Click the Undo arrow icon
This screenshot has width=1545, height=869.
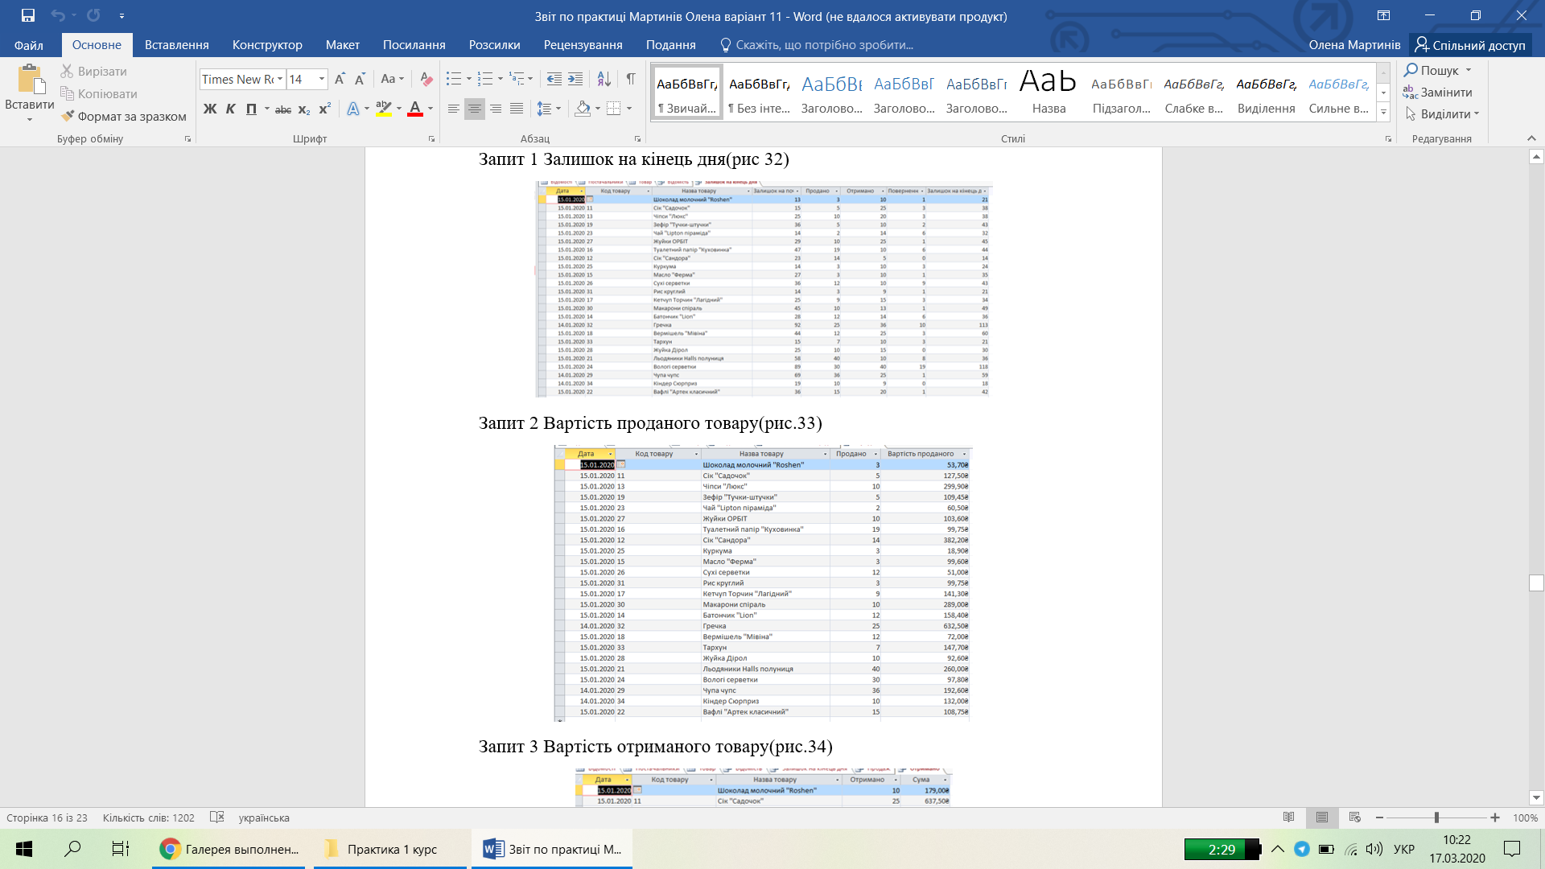[57, 15]
